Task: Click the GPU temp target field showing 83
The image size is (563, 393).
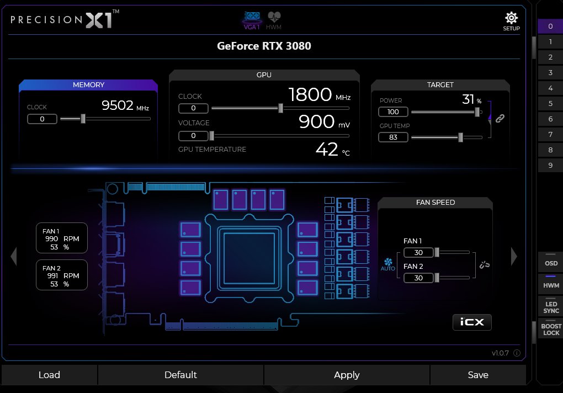Action: point(393,137)
